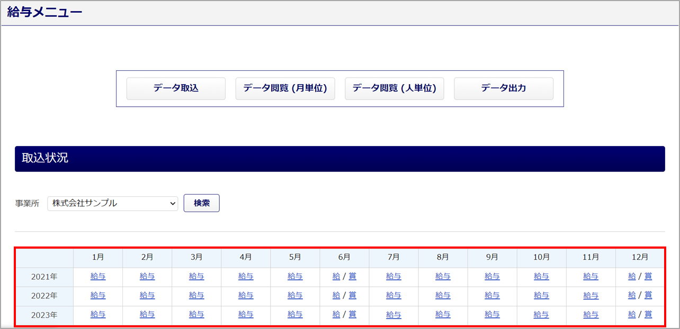Image resolution: width=680 pixels, height=329 pixels.
Task: Click the 2021年 row header
Action: 44,277
